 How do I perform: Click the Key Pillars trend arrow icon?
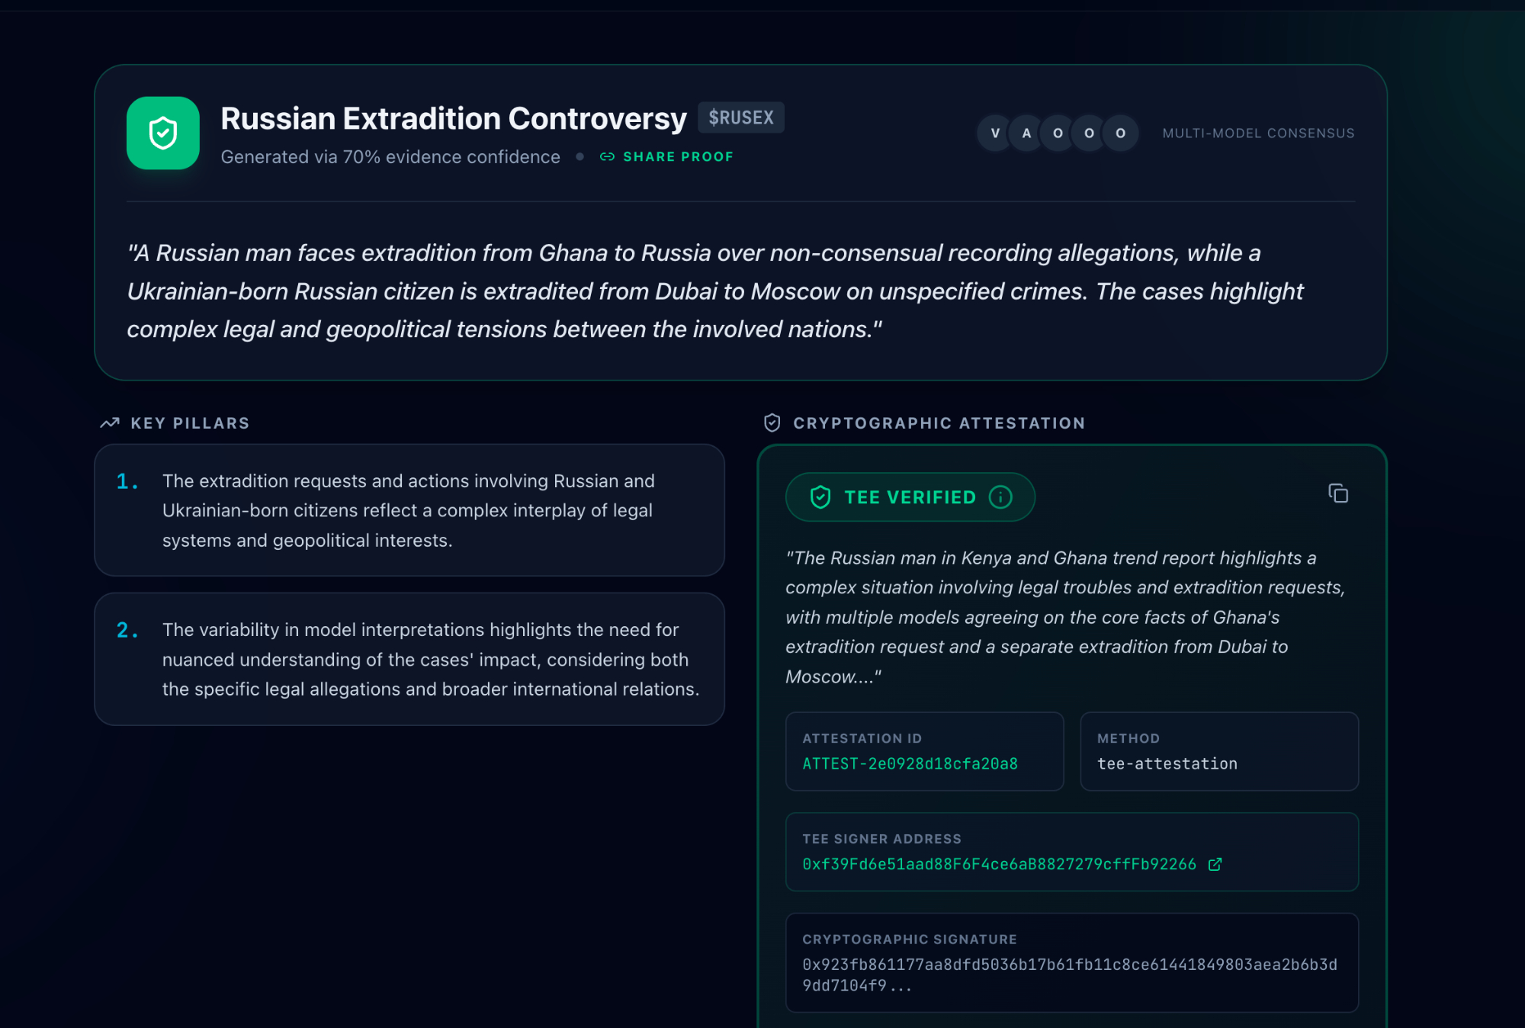tap(110, 422)
